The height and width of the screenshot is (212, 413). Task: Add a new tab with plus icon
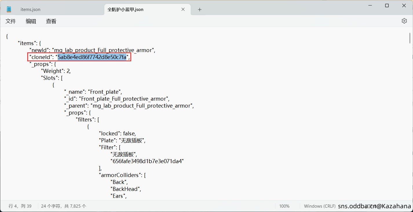pos(200,10)
